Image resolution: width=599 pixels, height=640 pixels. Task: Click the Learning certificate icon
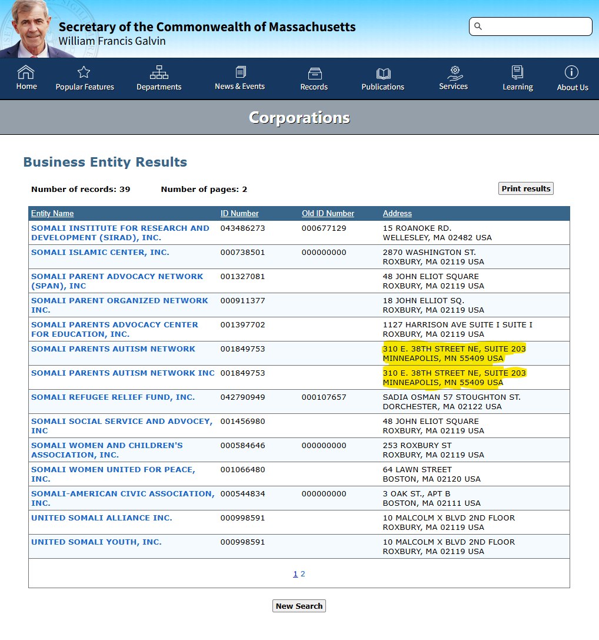pyautogui.click(x=517, y=72)
